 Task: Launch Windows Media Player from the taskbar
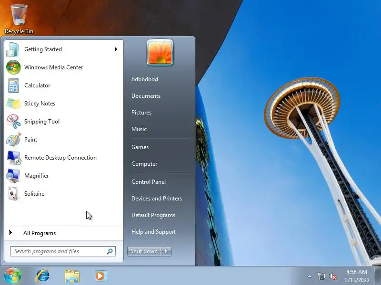(100, 276)
